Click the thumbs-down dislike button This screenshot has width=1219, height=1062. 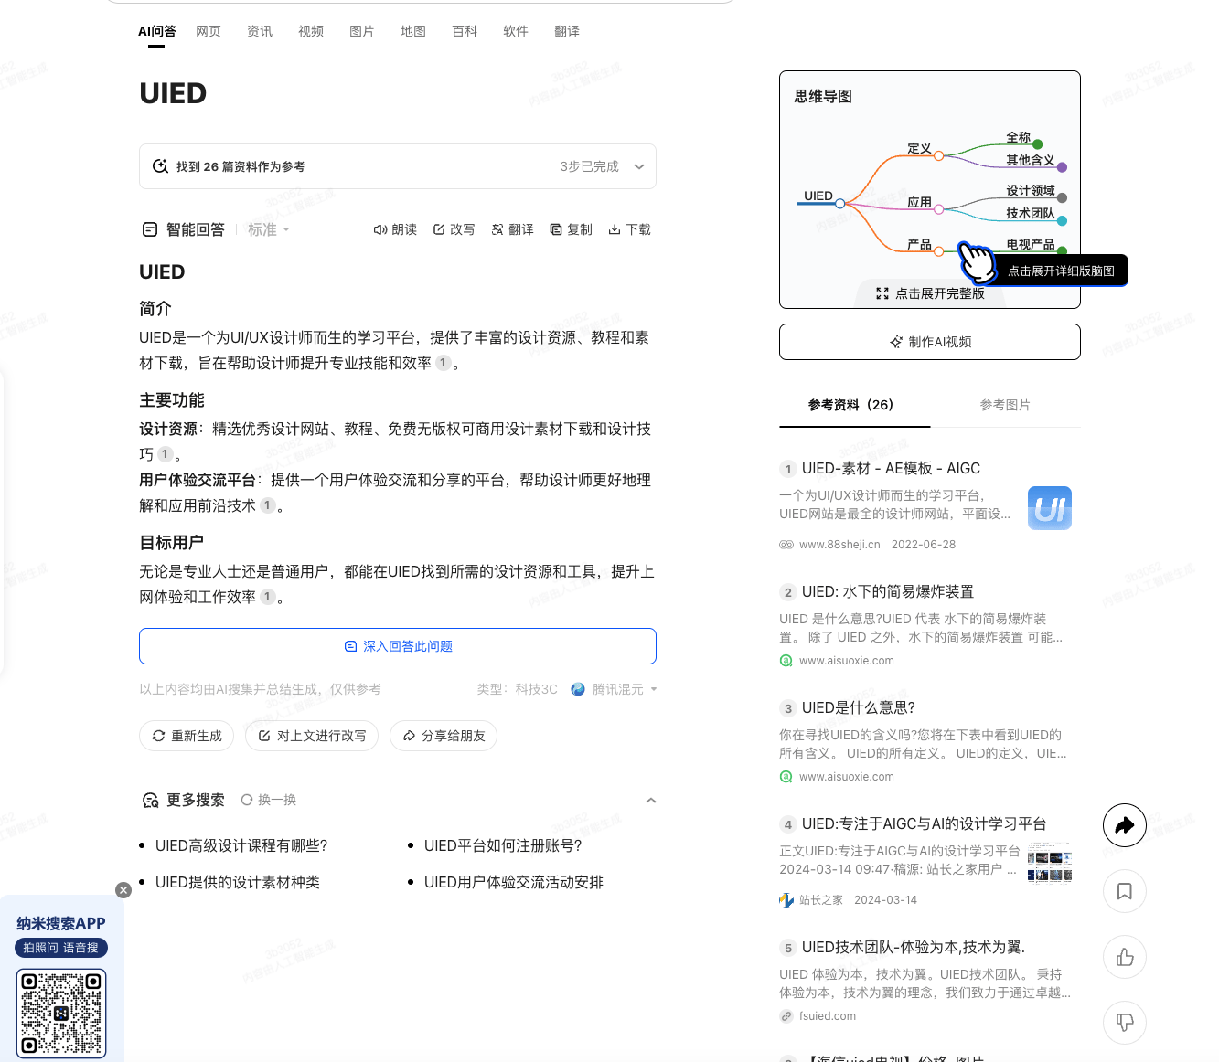click(1125, 1023)
